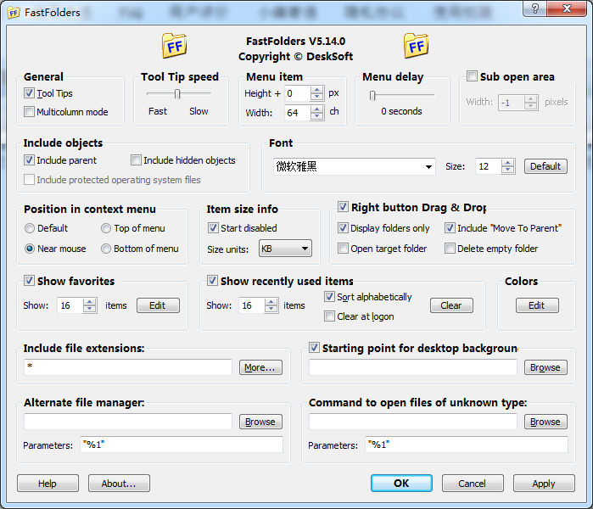Click the unknown type command path field
The width and height of the screenshot is (593, 509).
412,422
